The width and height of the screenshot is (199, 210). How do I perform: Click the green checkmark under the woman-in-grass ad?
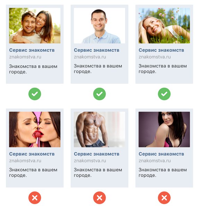[164, 94]
